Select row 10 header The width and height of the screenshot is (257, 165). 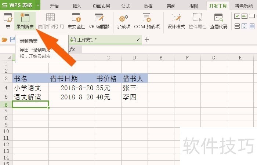point(6,131)
